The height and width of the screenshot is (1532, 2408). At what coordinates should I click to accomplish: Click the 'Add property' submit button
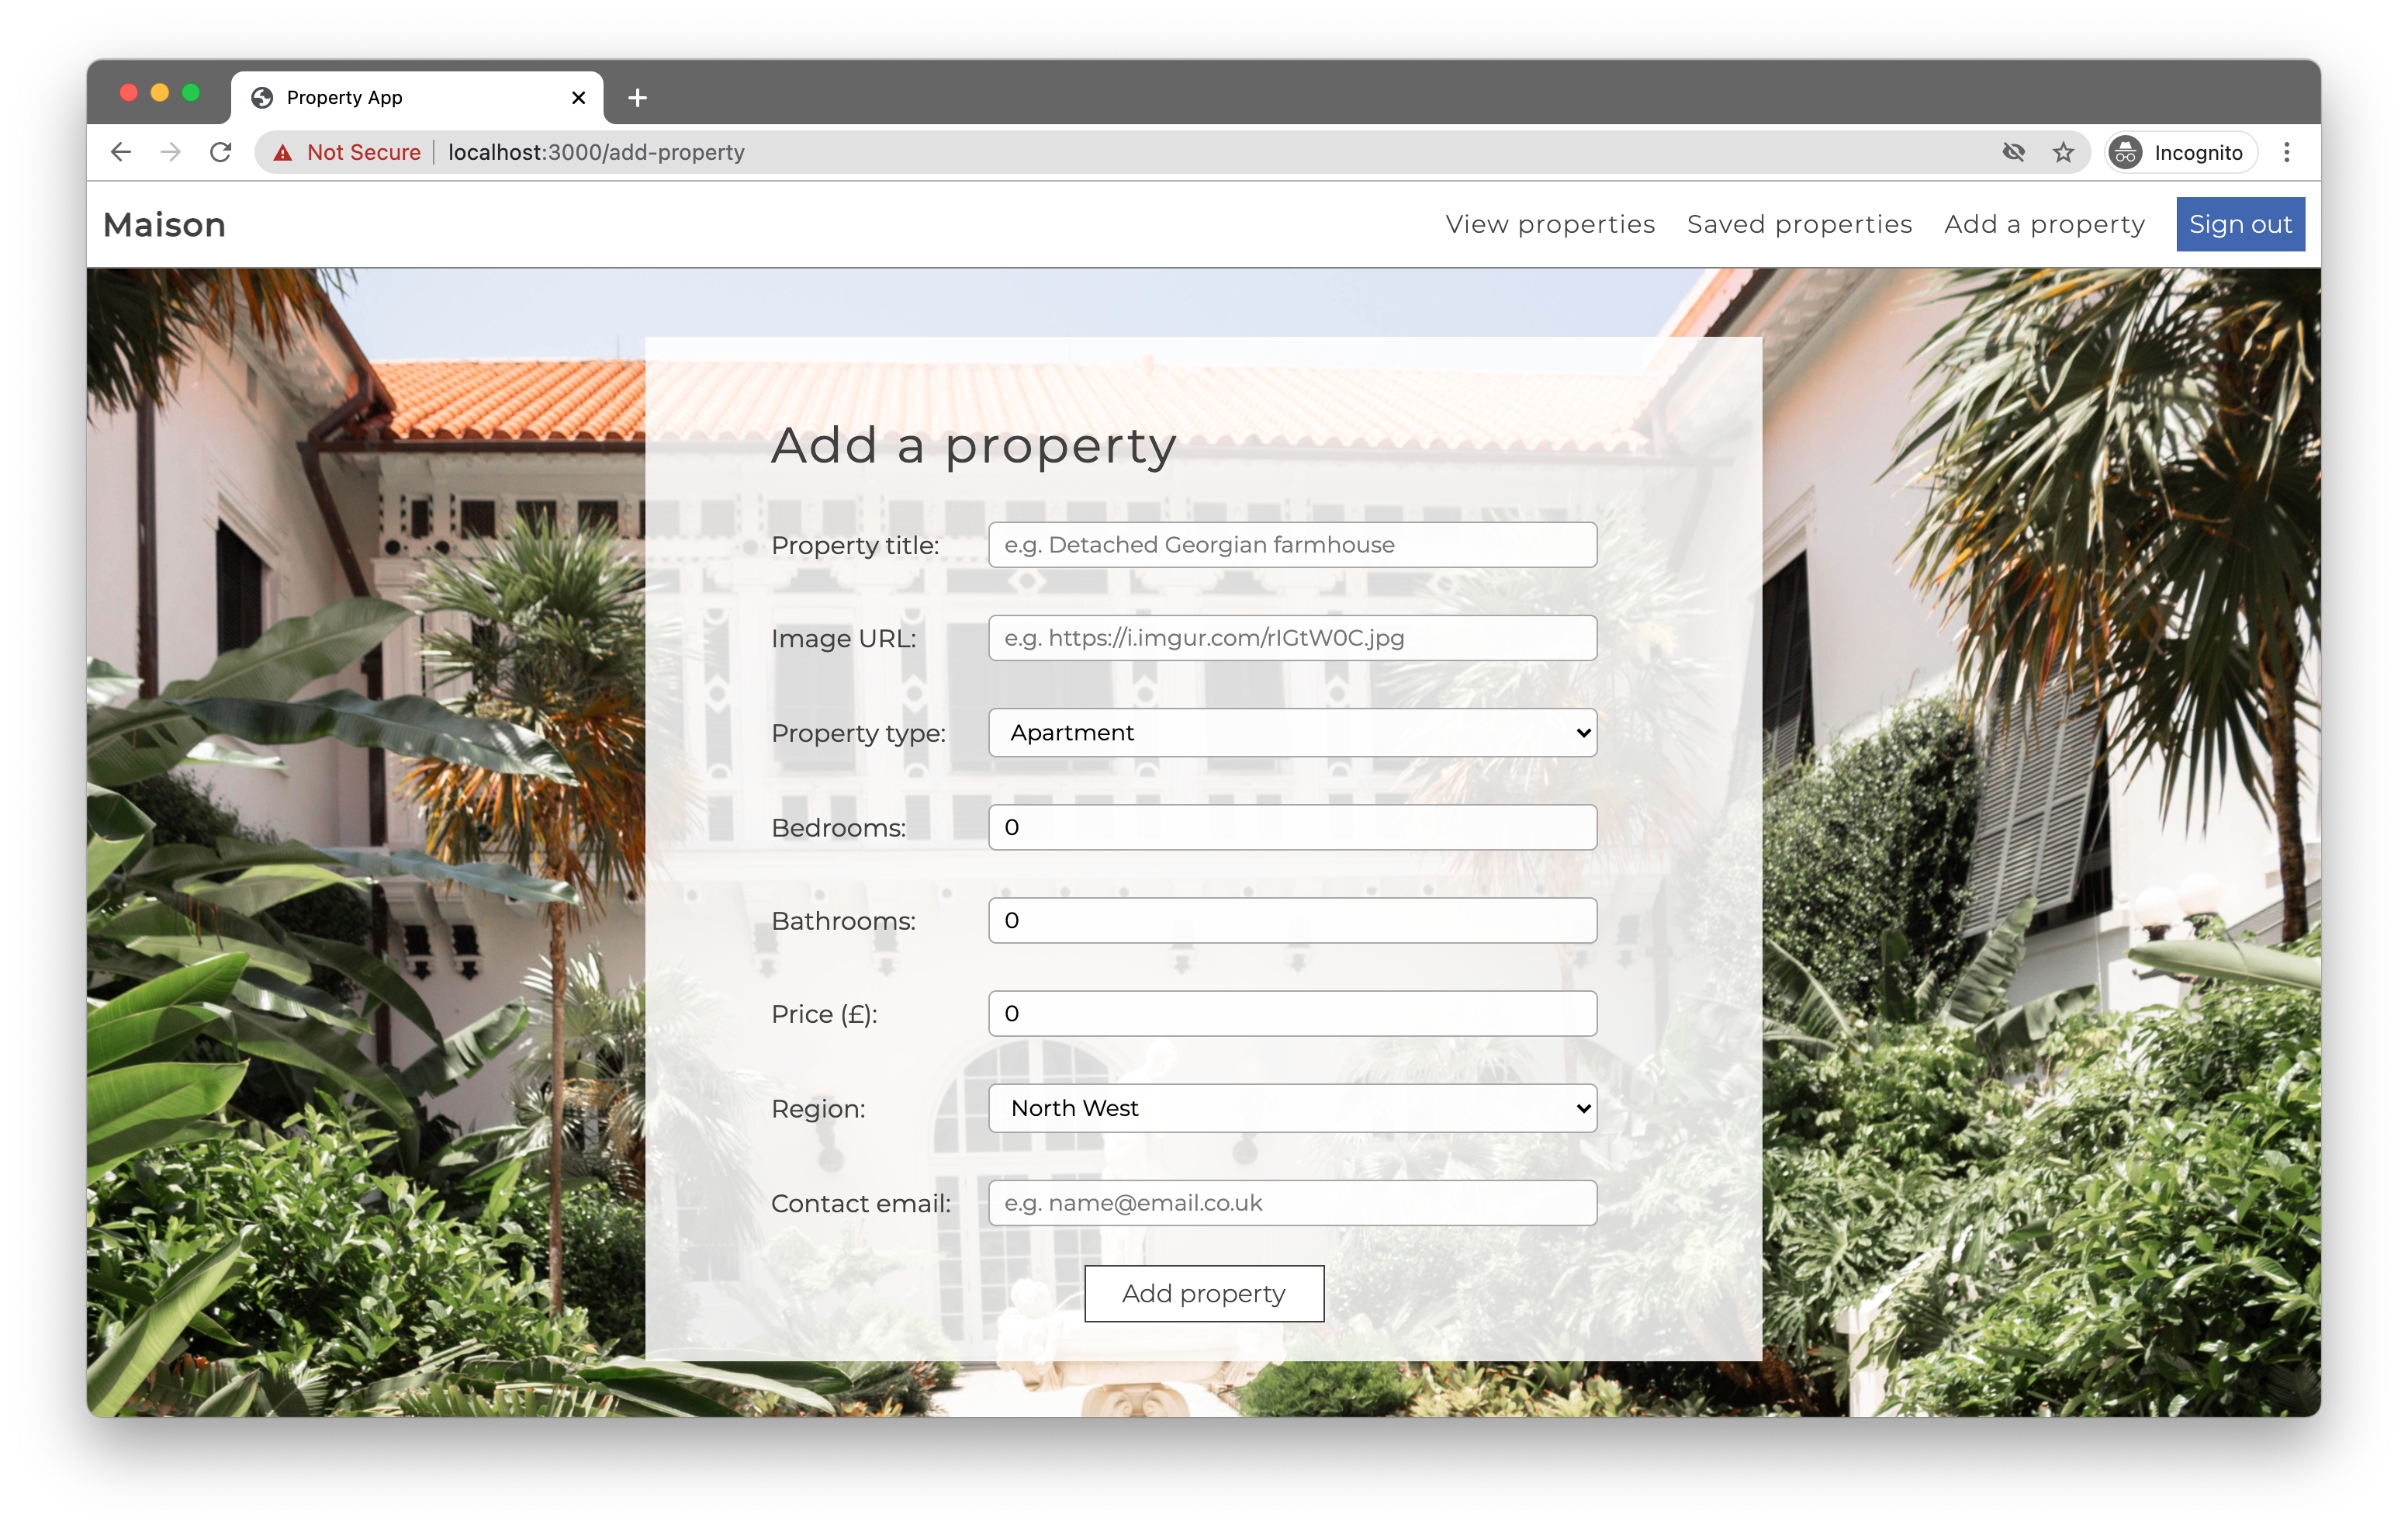(x=1204, y=1293)
